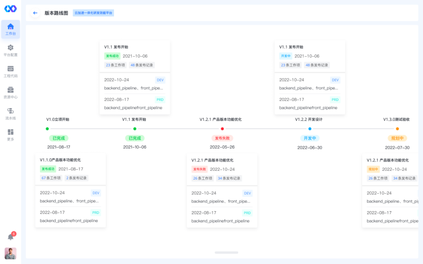Click the back arrow beside 版本路线图

pos(35,13)
